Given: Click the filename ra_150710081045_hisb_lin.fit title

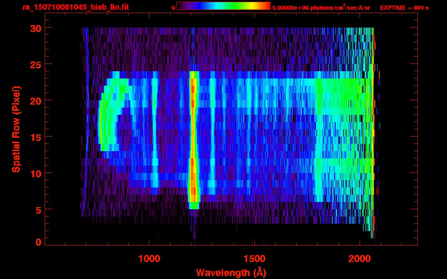Looking at the screenshot, I should pos(76,7).
